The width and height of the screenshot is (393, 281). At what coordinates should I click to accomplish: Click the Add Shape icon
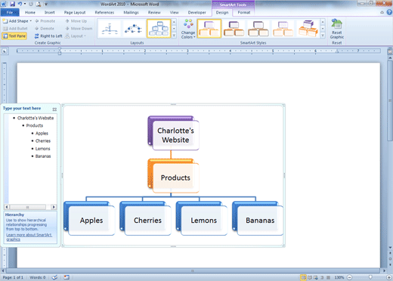(5, 21)
